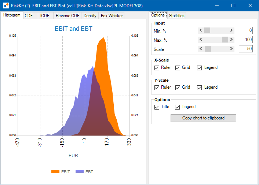Image resolution: width=259 pixels, height=185 pixels.
Task: Click the purple EBT legend swatch
Action: (x=80, y=172)
